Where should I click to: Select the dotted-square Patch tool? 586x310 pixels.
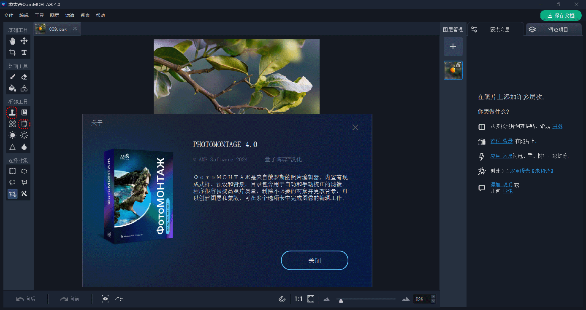coord(24,124)
